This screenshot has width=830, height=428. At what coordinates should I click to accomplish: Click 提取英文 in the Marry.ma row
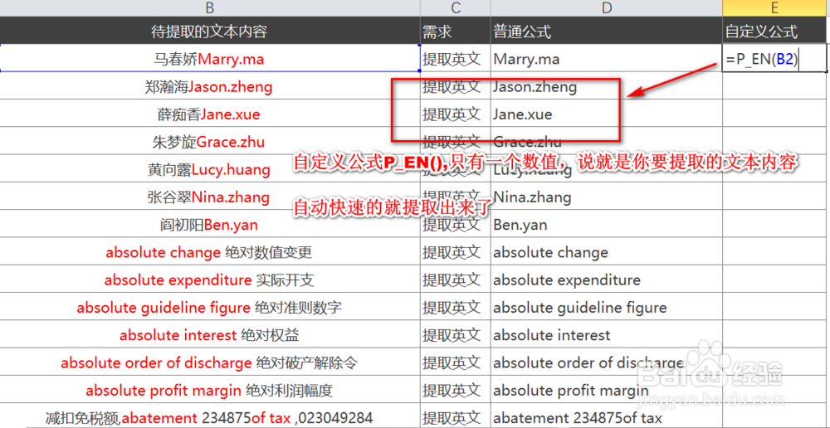click(x=456, y=59)
